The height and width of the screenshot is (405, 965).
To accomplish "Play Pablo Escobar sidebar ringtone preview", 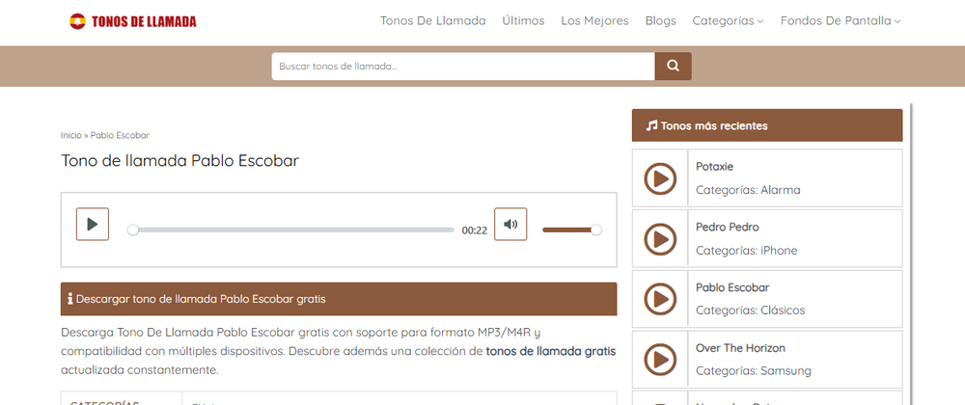I will (x=660, y=299).
